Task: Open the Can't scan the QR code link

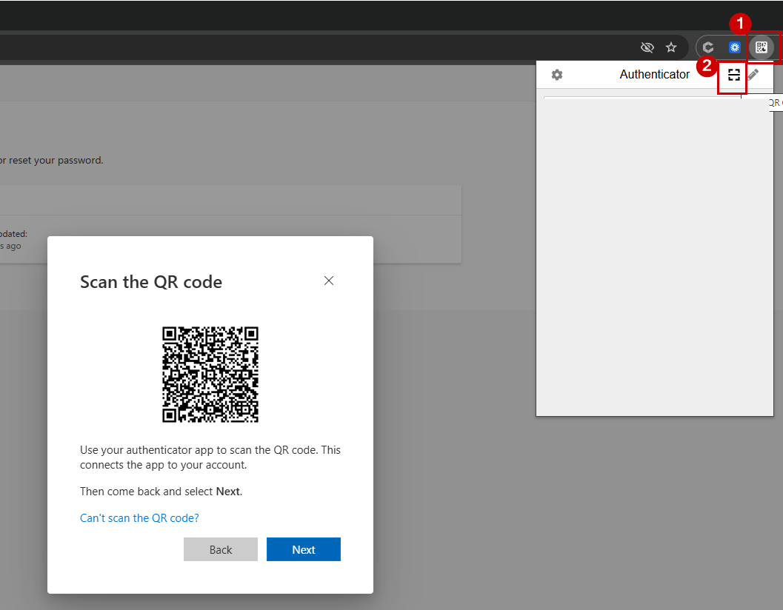Action: pyautogui.click(x=139, y=518)
